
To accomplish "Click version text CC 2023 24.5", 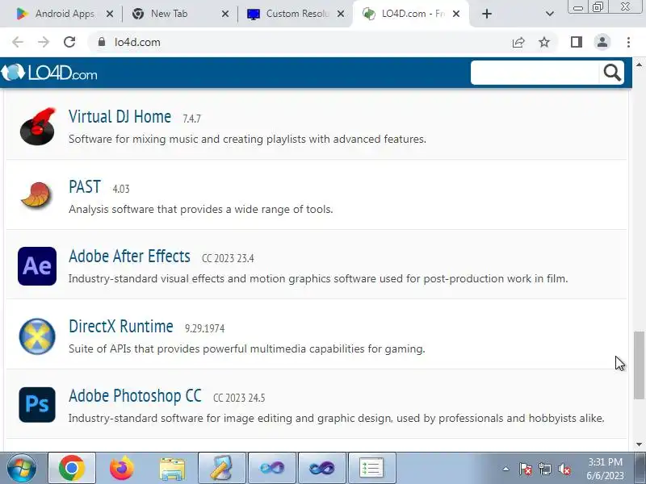I will (239, 398).
